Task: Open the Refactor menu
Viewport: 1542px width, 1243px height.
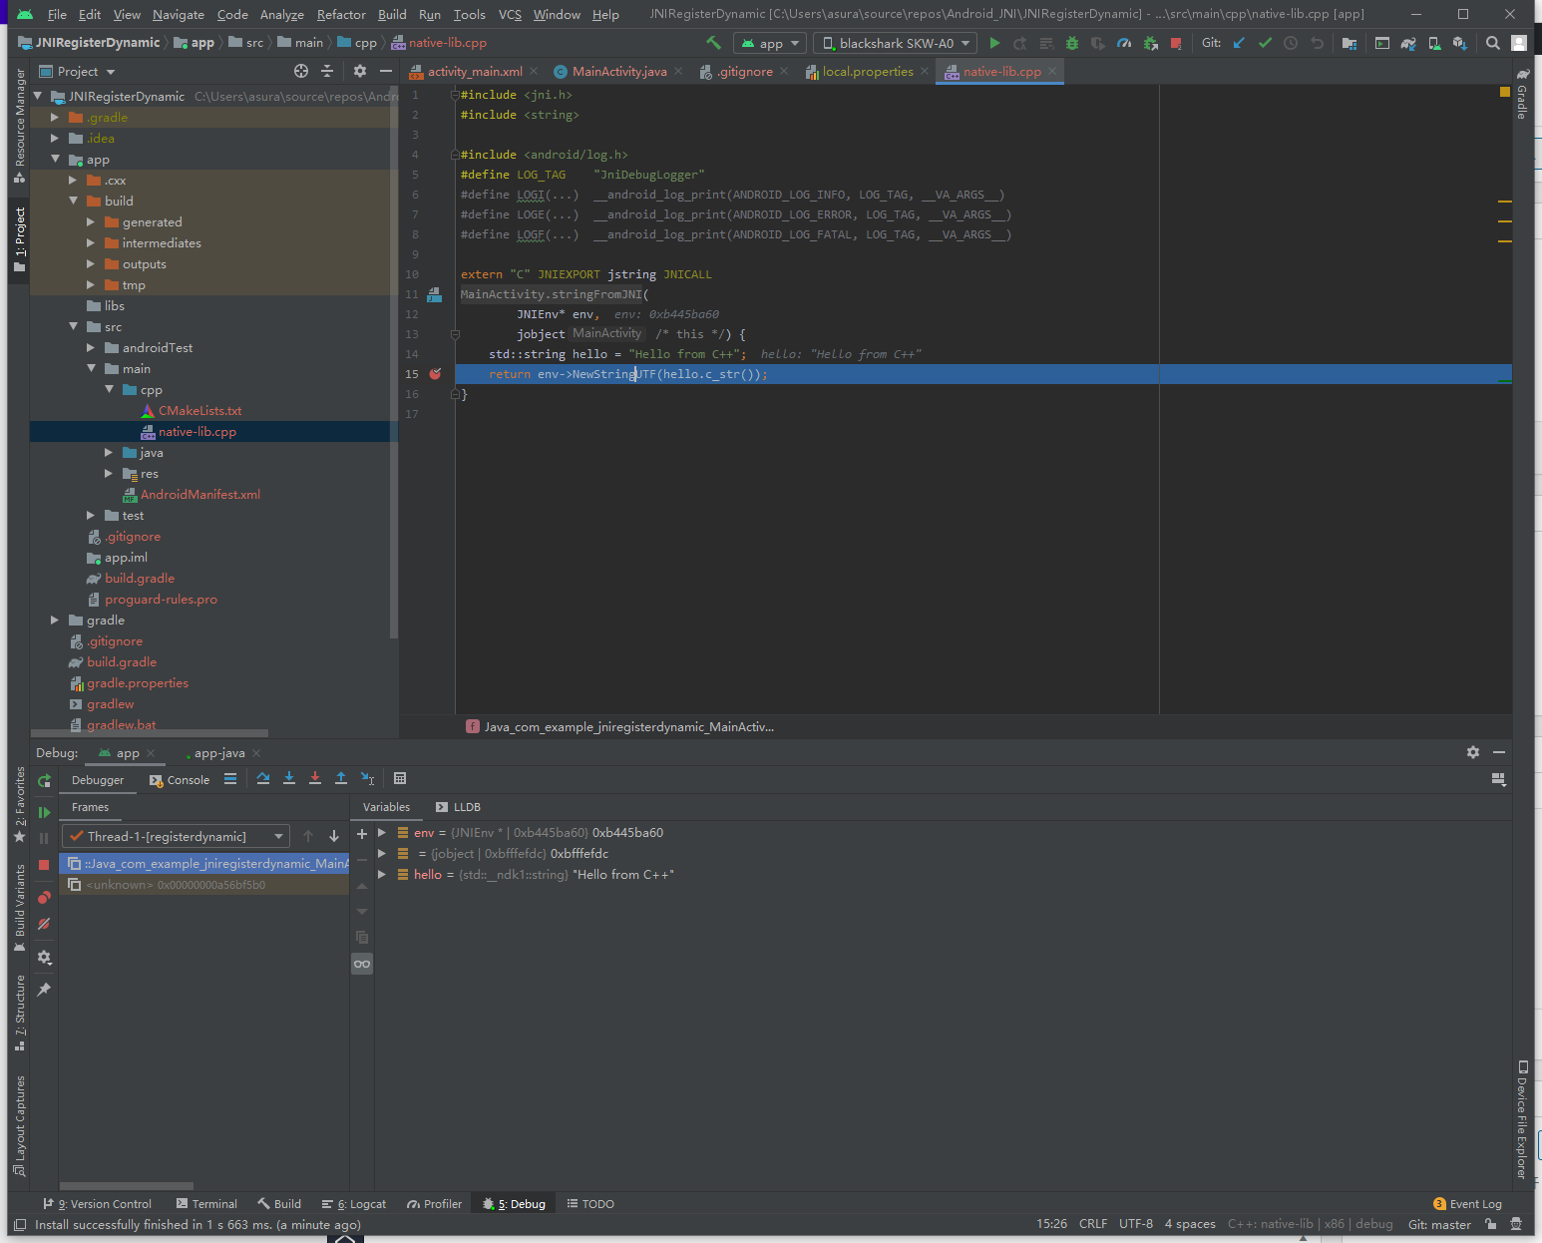Action: (341, 15)
